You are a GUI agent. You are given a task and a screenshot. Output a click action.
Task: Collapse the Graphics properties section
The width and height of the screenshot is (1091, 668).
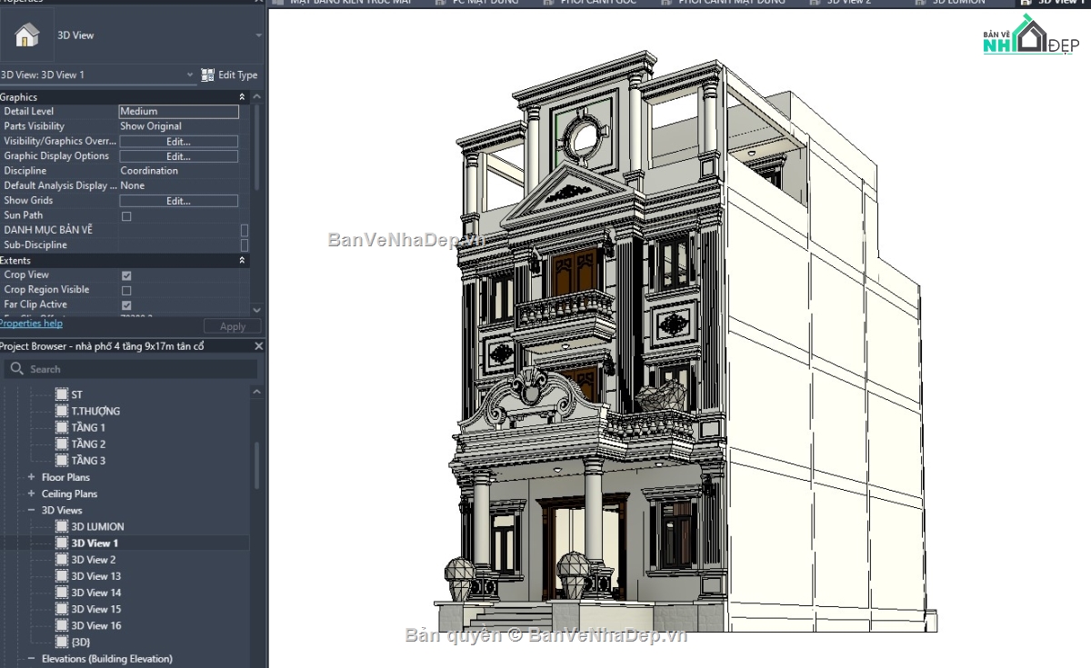tap(242, 97)
